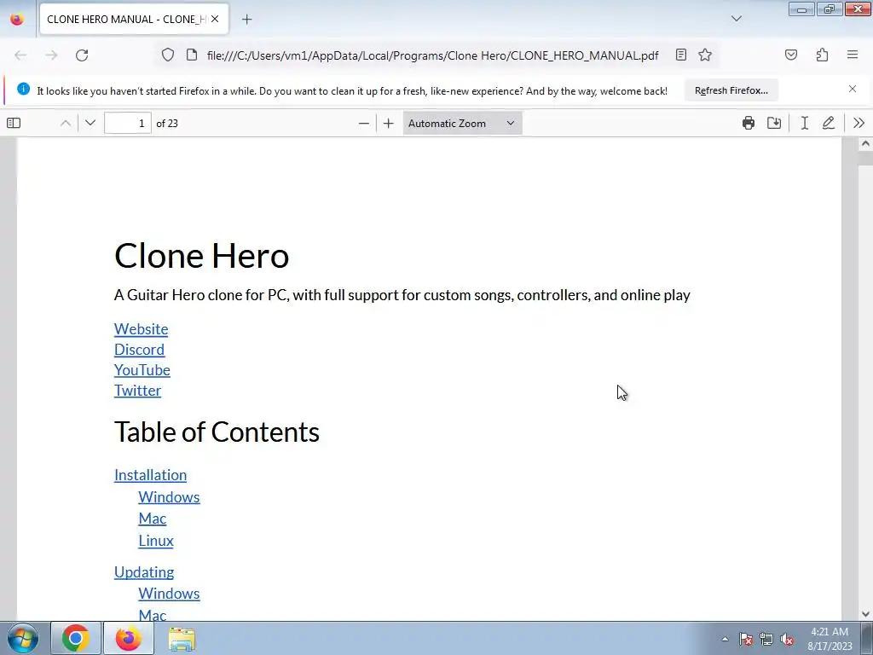The image size is (873, 655).
Task: Select the text annotation tool
Action: click(805, 123)
